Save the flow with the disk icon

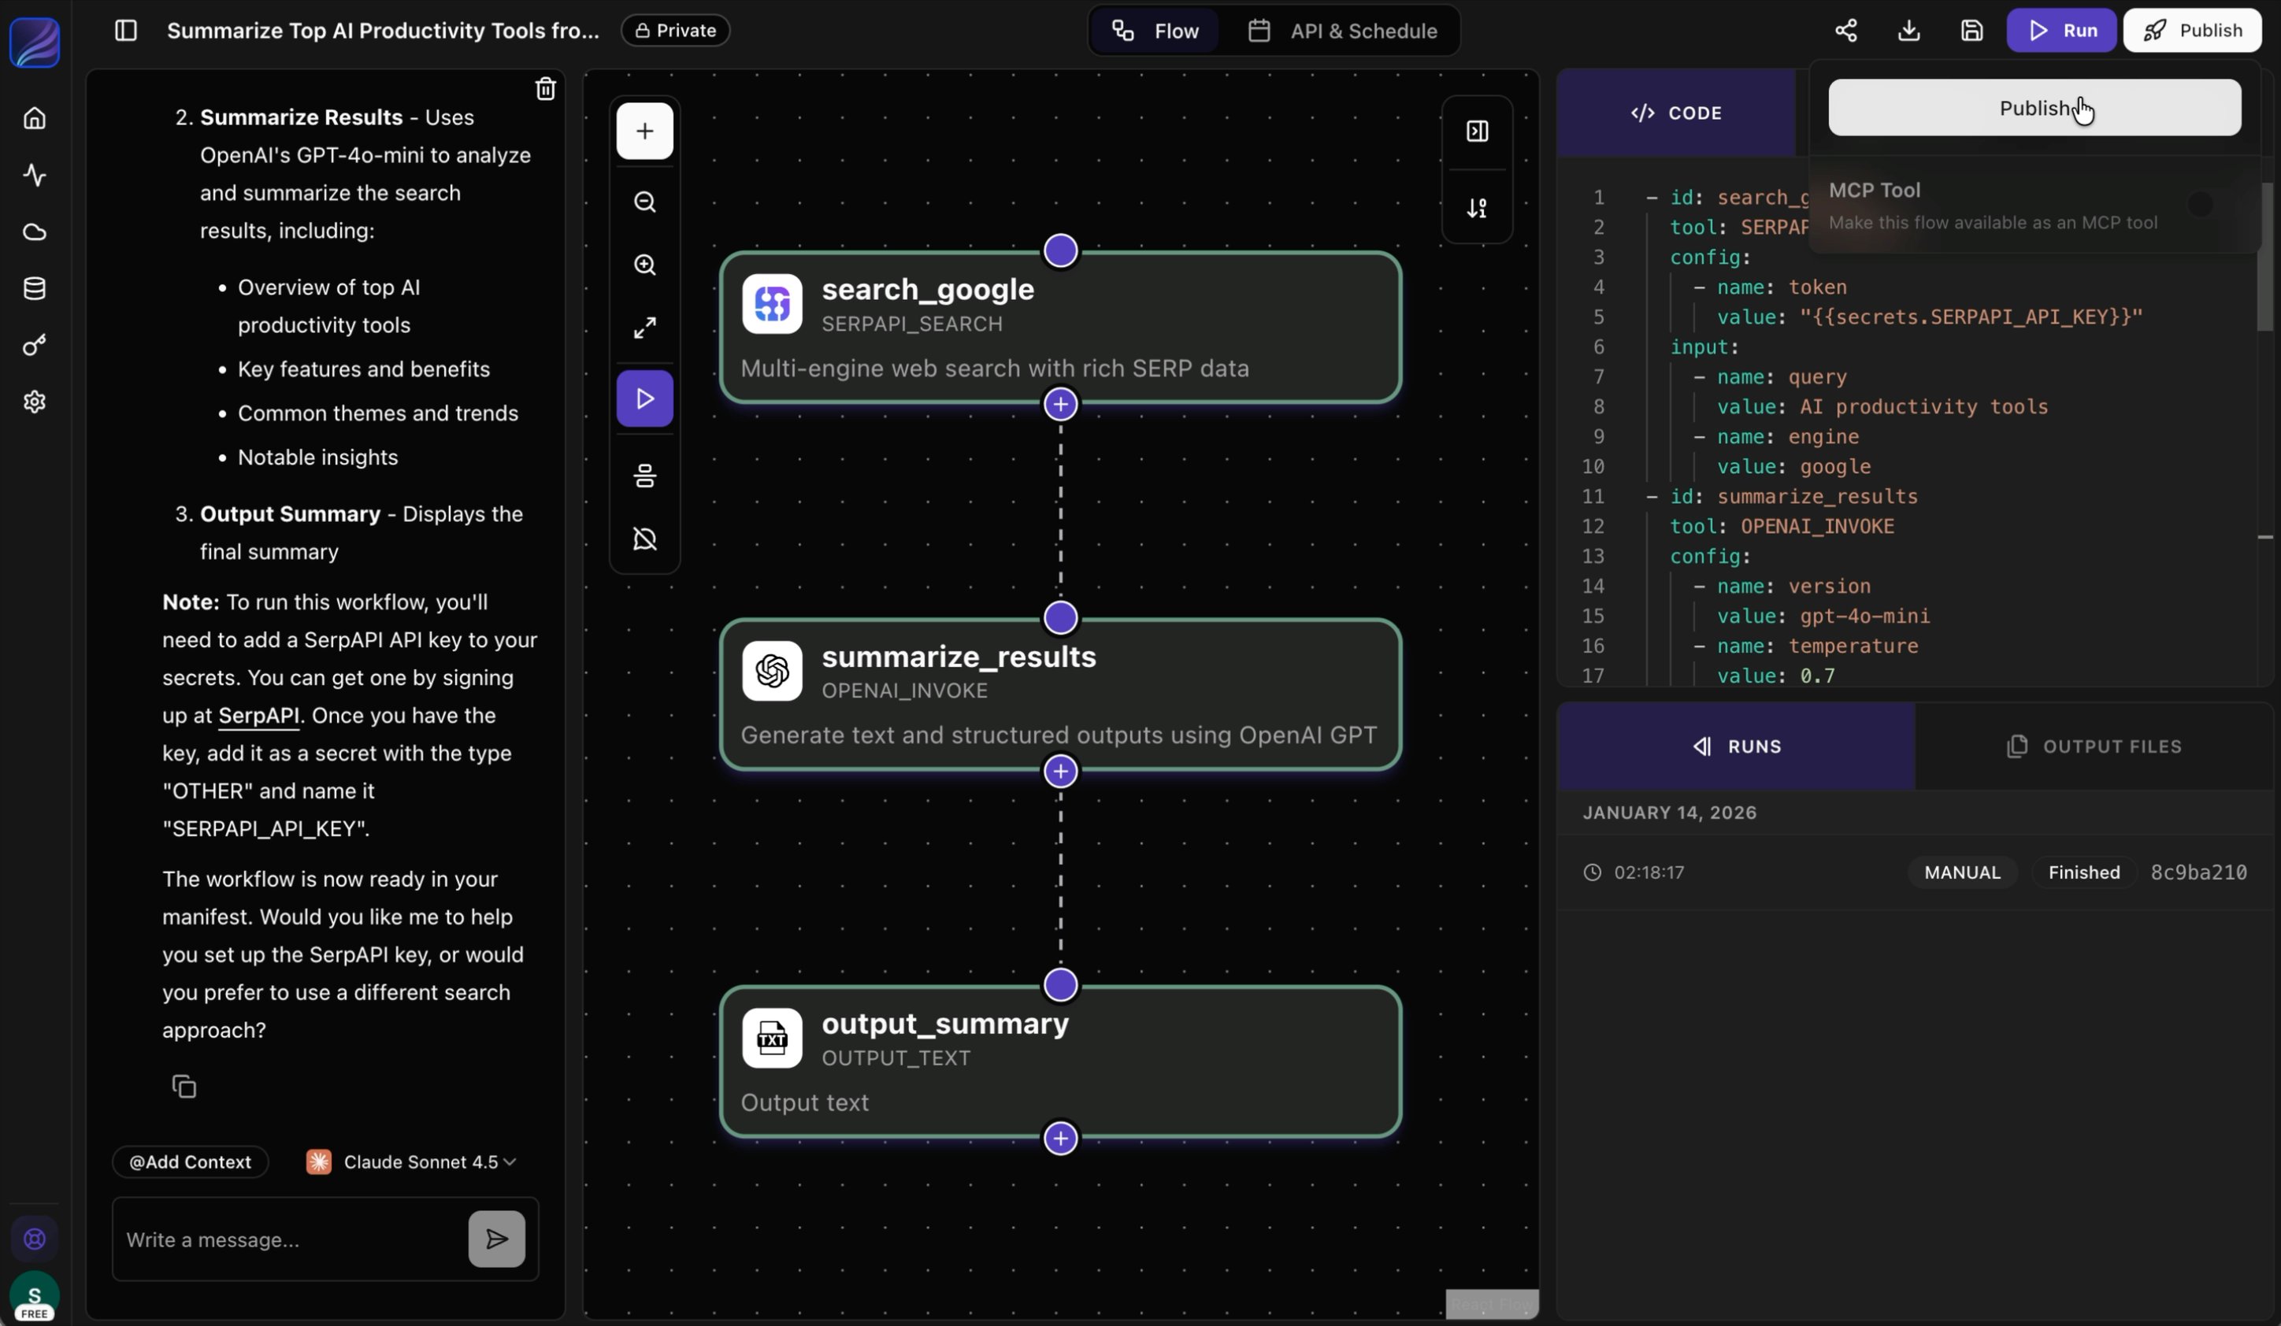coord(1971,31)
